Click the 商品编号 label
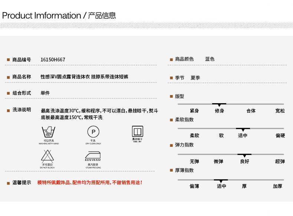The width and height of the screenshot is (293, 216). point(22,60)
